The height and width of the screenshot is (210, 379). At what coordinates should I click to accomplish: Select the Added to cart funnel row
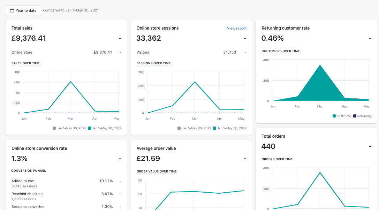click(x=23, y=181)
